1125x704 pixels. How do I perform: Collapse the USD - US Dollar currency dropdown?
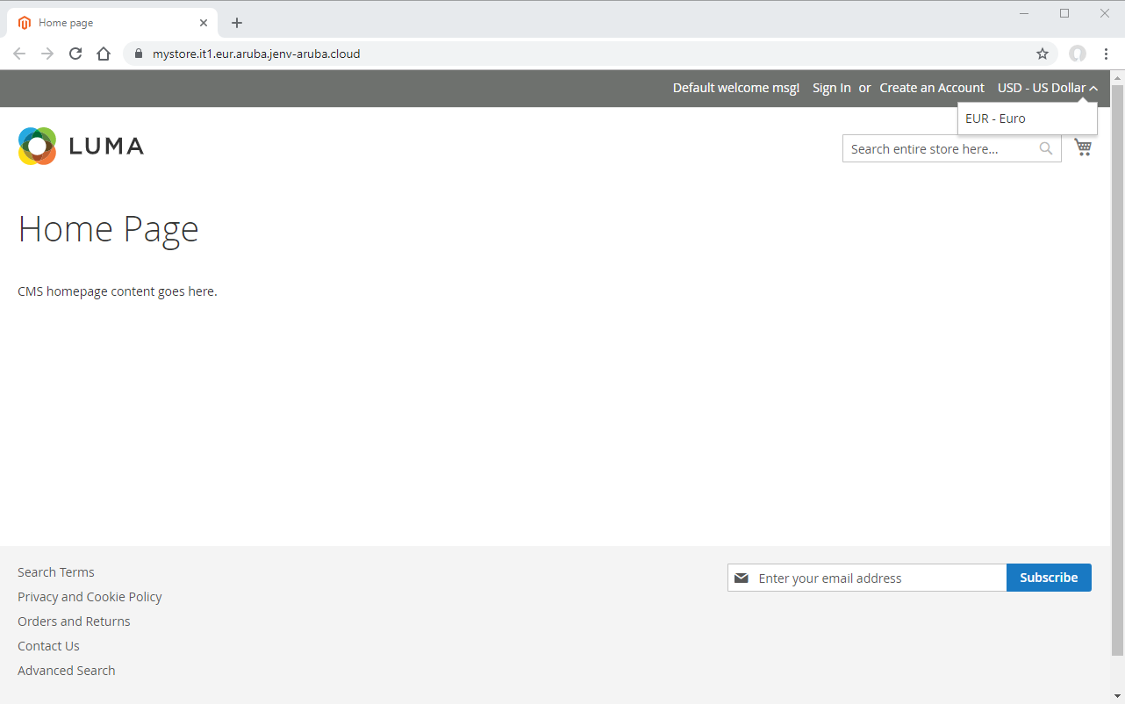(1047, 88)
